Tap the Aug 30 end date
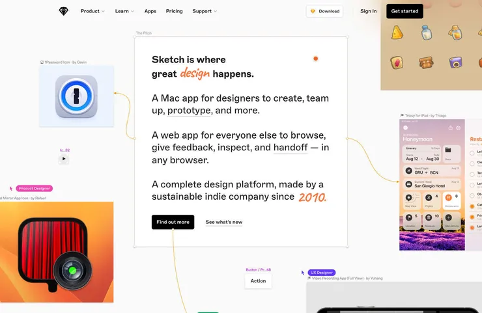This screenshot has height=313, width=482. (x=432, y=159)
